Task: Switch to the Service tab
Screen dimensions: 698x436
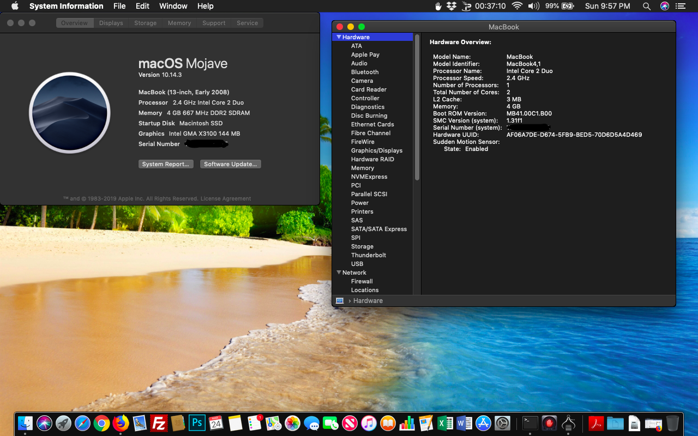Action: tap(248, 23)
